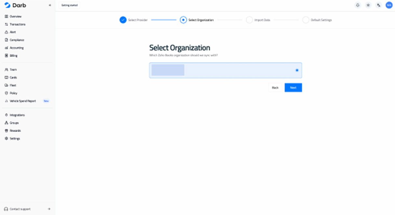Open the Vehicle Spend Report
The image size is (395, 215).
22,101
